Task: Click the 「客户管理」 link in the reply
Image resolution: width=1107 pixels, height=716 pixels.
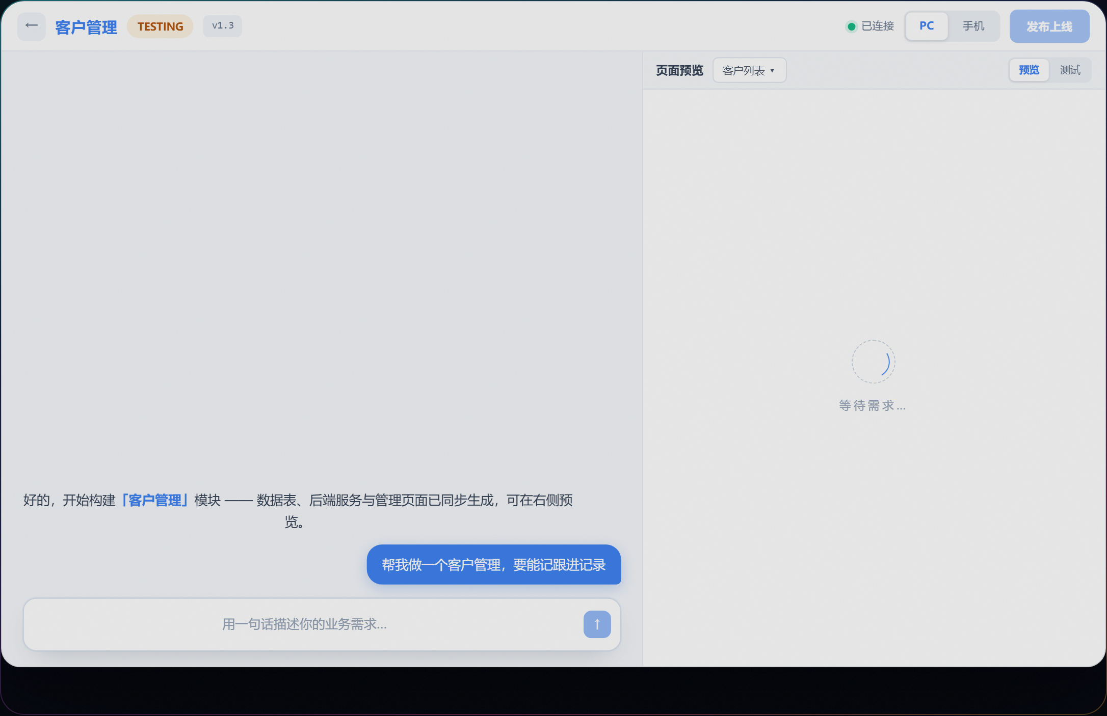Action: tap(155, 501)
